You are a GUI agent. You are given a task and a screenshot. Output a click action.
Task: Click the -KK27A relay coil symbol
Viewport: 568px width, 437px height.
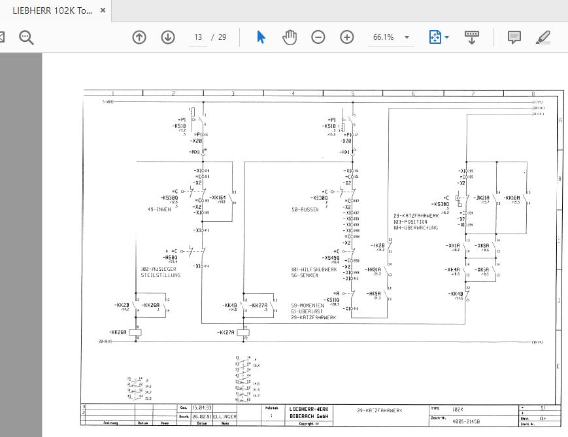244,332
